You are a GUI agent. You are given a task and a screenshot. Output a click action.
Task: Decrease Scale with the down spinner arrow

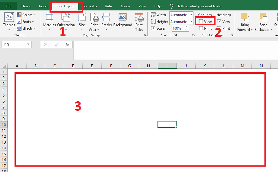pyautogui.click(x=186, y=30)
